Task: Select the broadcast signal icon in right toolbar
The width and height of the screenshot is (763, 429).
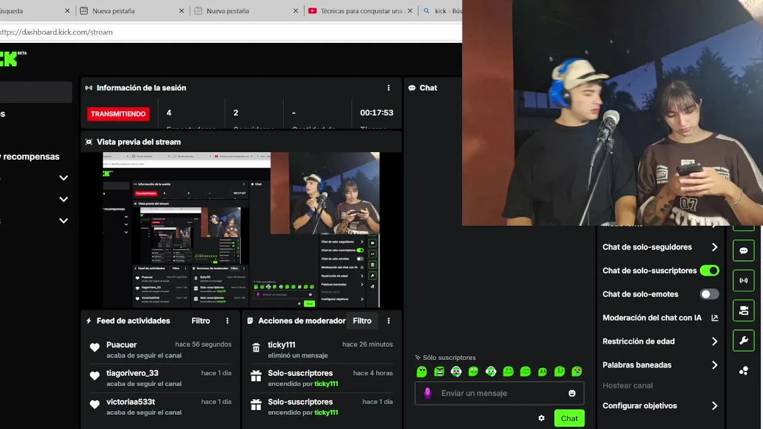Action: tap(743, 280)
